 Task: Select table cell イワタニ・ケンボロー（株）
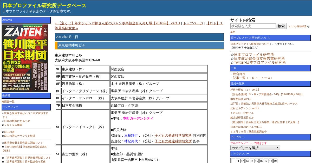(x=85, y=98)
